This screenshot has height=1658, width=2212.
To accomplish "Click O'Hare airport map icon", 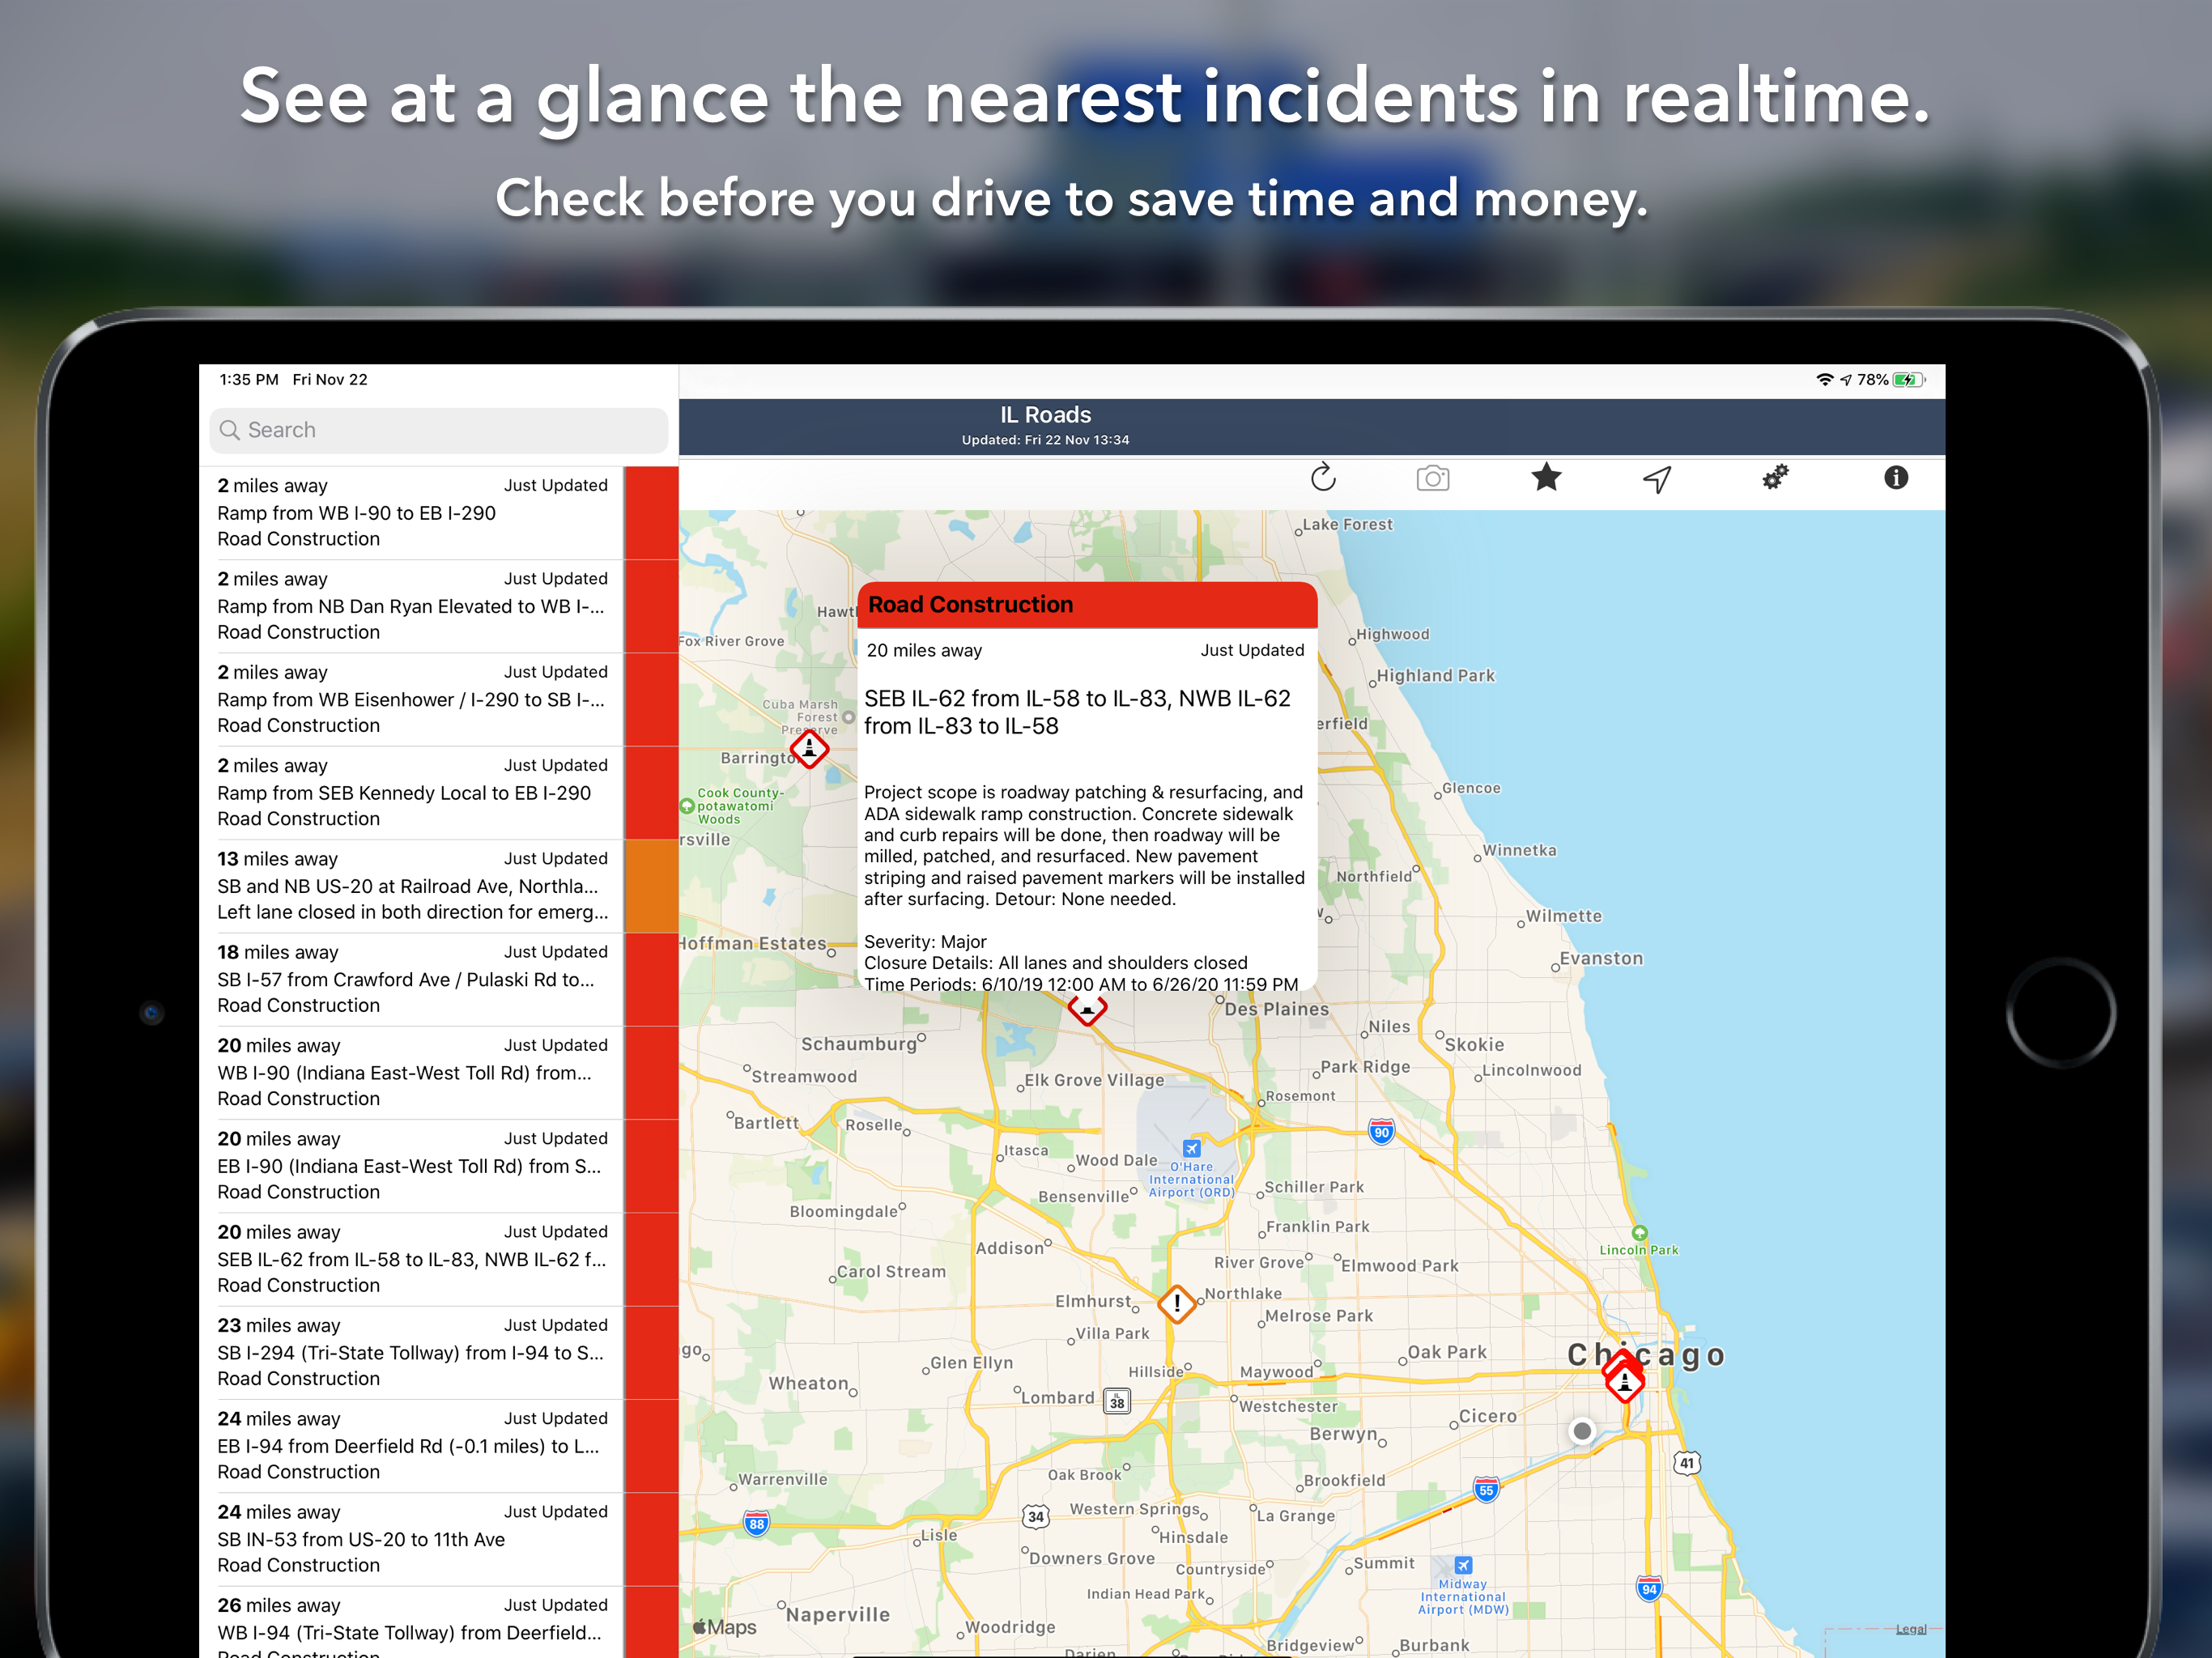I will pyautogui.click(x=1191, y=1148).
